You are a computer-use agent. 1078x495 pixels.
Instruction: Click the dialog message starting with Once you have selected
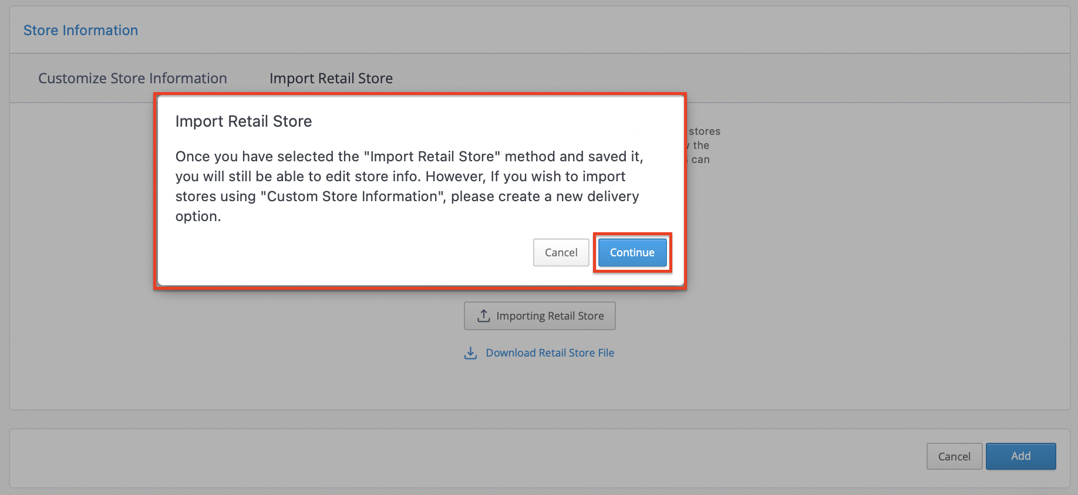[409, 187]
